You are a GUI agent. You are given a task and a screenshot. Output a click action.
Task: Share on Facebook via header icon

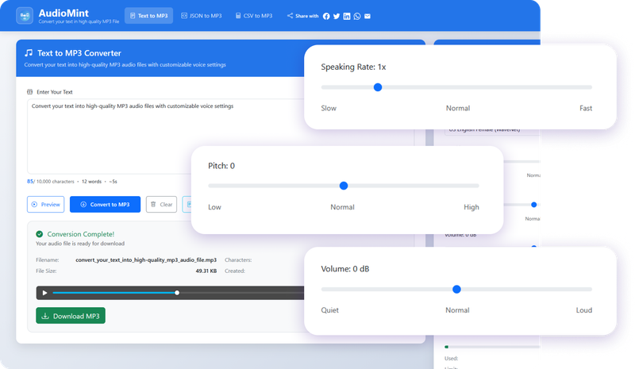(325, 16)
